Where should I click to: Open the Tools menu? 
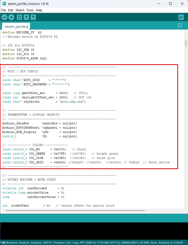coord(30,10)
